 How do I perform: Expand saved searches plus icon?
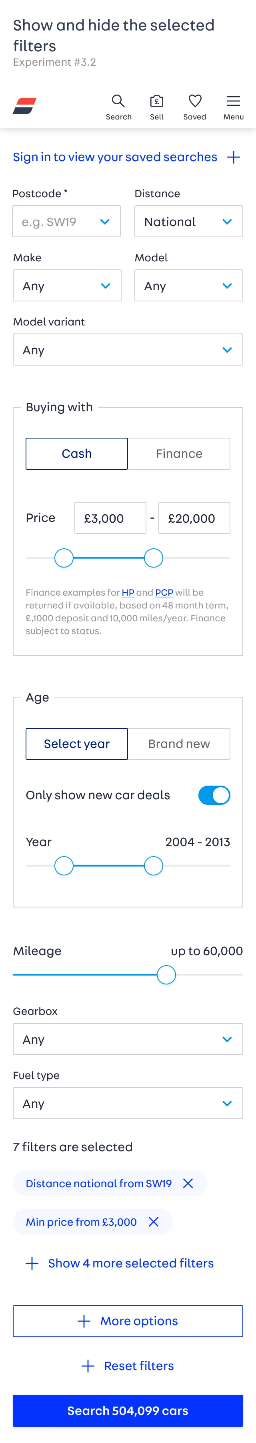tap(234, 157)
